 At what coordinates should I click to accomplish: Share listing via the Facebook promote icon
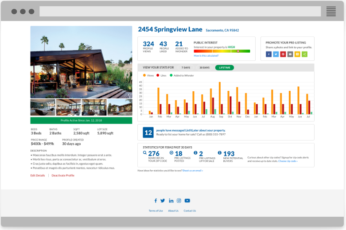pos(268,54)
